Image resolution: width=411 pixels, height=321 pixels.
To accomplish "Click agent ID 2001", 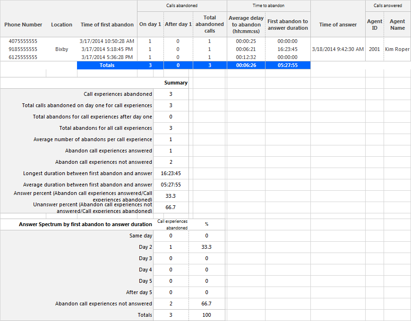I will (374, 49).
